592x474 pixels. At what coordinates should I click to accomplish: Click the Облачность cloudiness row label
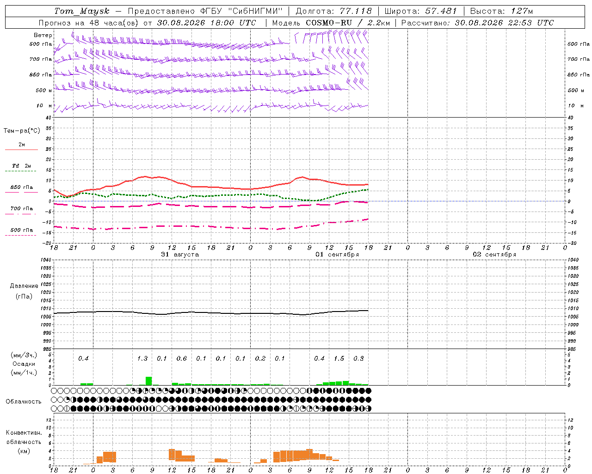click(x=24, y=401)
